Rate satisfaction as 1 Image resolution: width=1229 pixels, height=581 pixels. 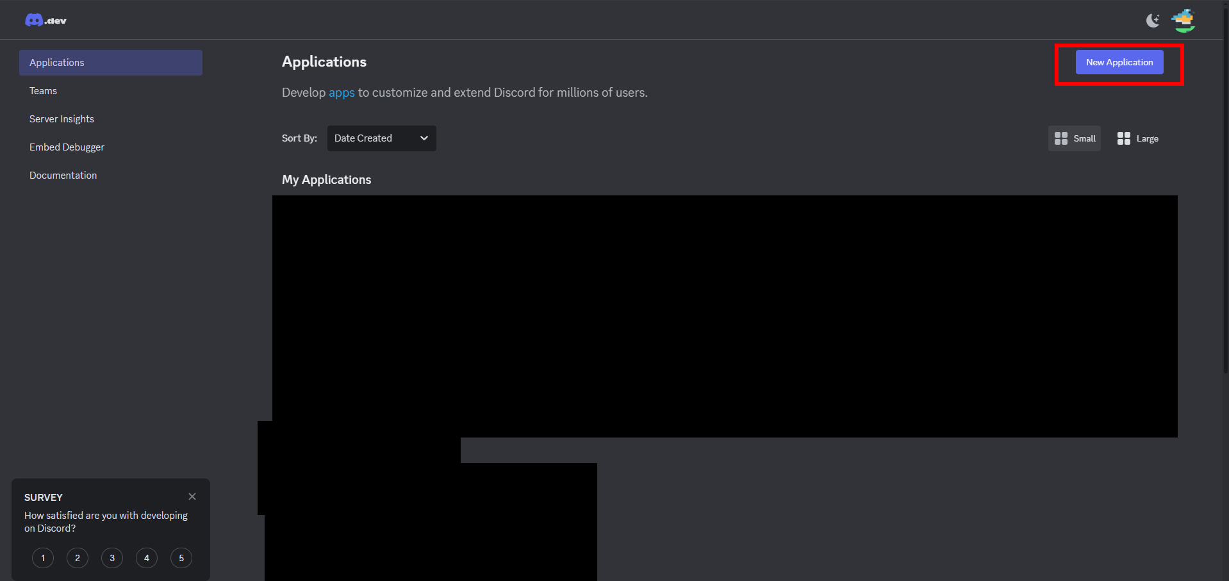[43, 558]
